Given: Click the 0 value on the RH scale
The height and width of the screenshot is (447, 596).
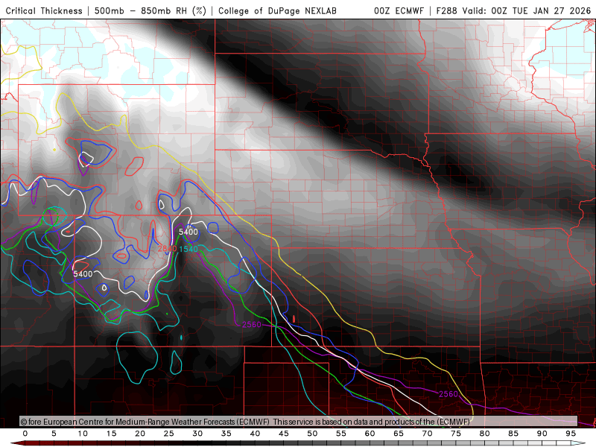Looking at the screenshot, I should point(25,434).
